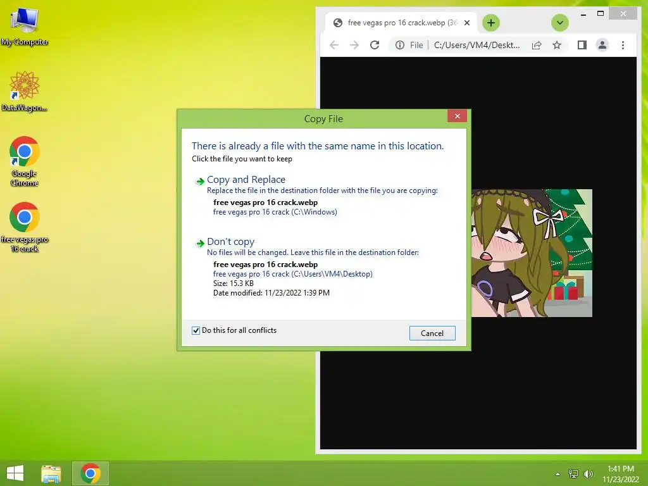
Task: Choose Copy and Replace option
Action: 246,179
